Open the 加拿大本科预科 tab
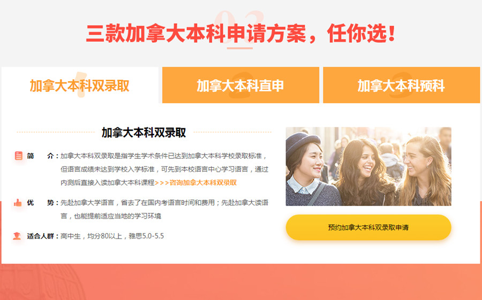Screen dimensions: 482x300 (x=401, y=85)
